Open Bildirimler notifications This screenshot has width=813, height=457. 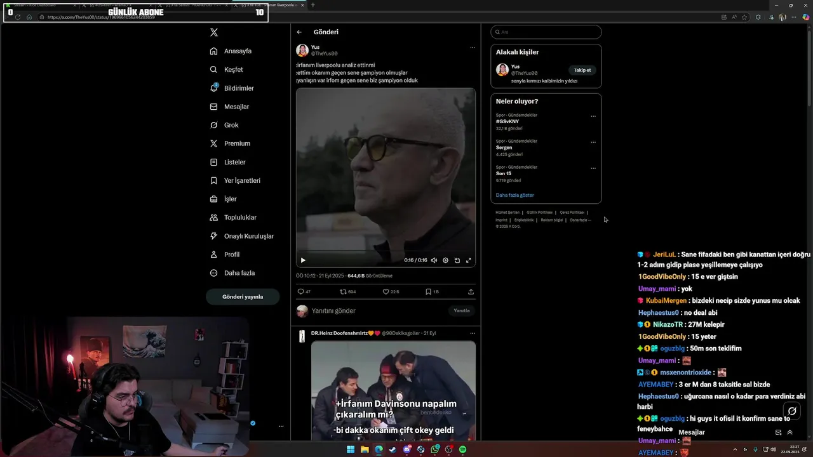point(232,88)
